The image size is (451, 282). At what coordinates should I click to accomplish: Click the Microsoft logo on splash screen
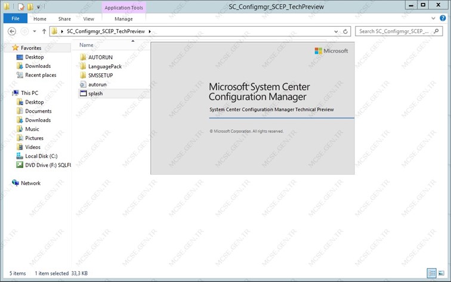[331, 51]
